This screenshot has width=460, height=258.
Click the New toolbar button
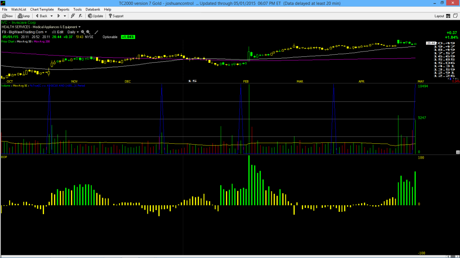tap(7, 16)
